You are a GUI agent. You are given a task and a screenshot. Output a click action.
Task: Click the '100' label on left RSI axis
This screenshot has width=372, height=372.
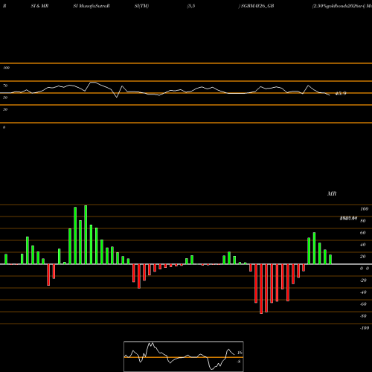pyautogui.click(x=6, y=68)
